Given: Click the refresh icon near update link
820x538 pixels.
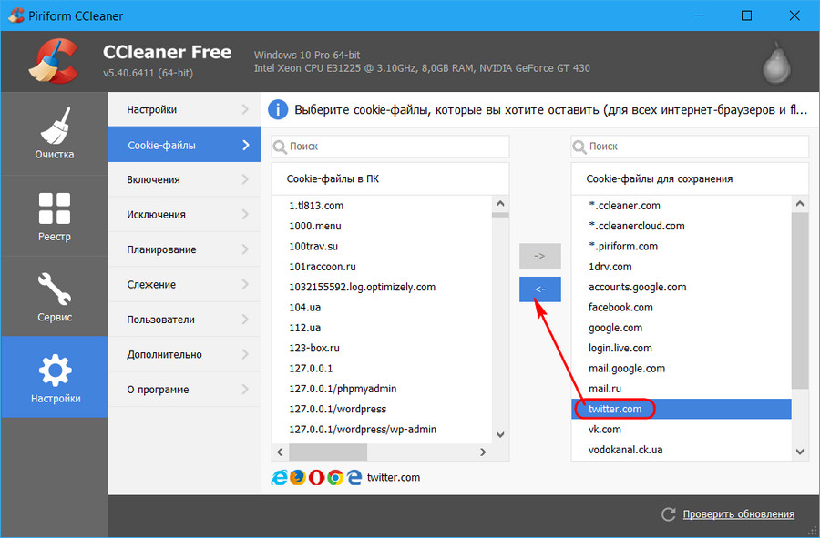Looking at the screenshot, I should 669,514.
